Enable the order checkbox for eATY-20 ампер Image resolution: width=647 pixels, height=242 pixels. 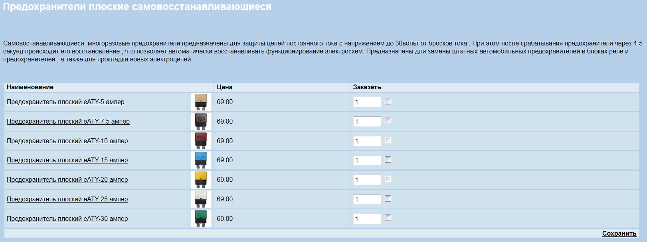tap(388, 179)
